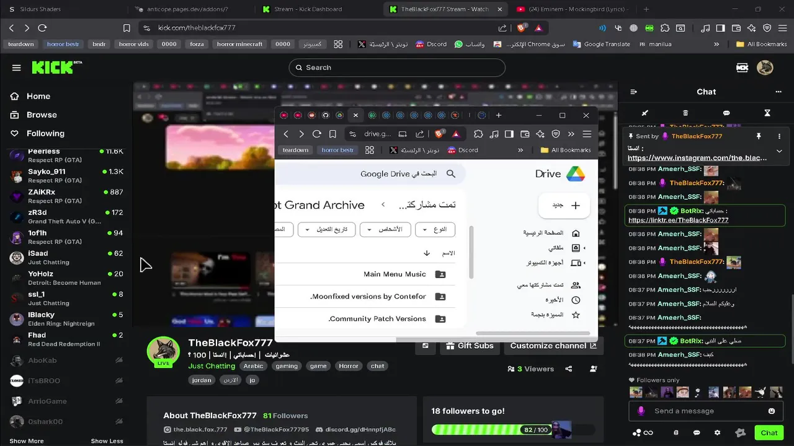This screenshot has height=446, width=794.
Task: Click Show More in the Following list
Action: tap(27, 441)
